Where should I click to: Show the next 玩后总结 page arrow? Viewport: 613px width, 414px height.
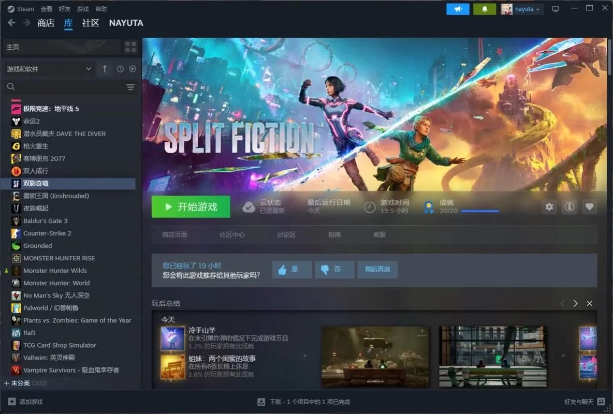pos(576,303)
